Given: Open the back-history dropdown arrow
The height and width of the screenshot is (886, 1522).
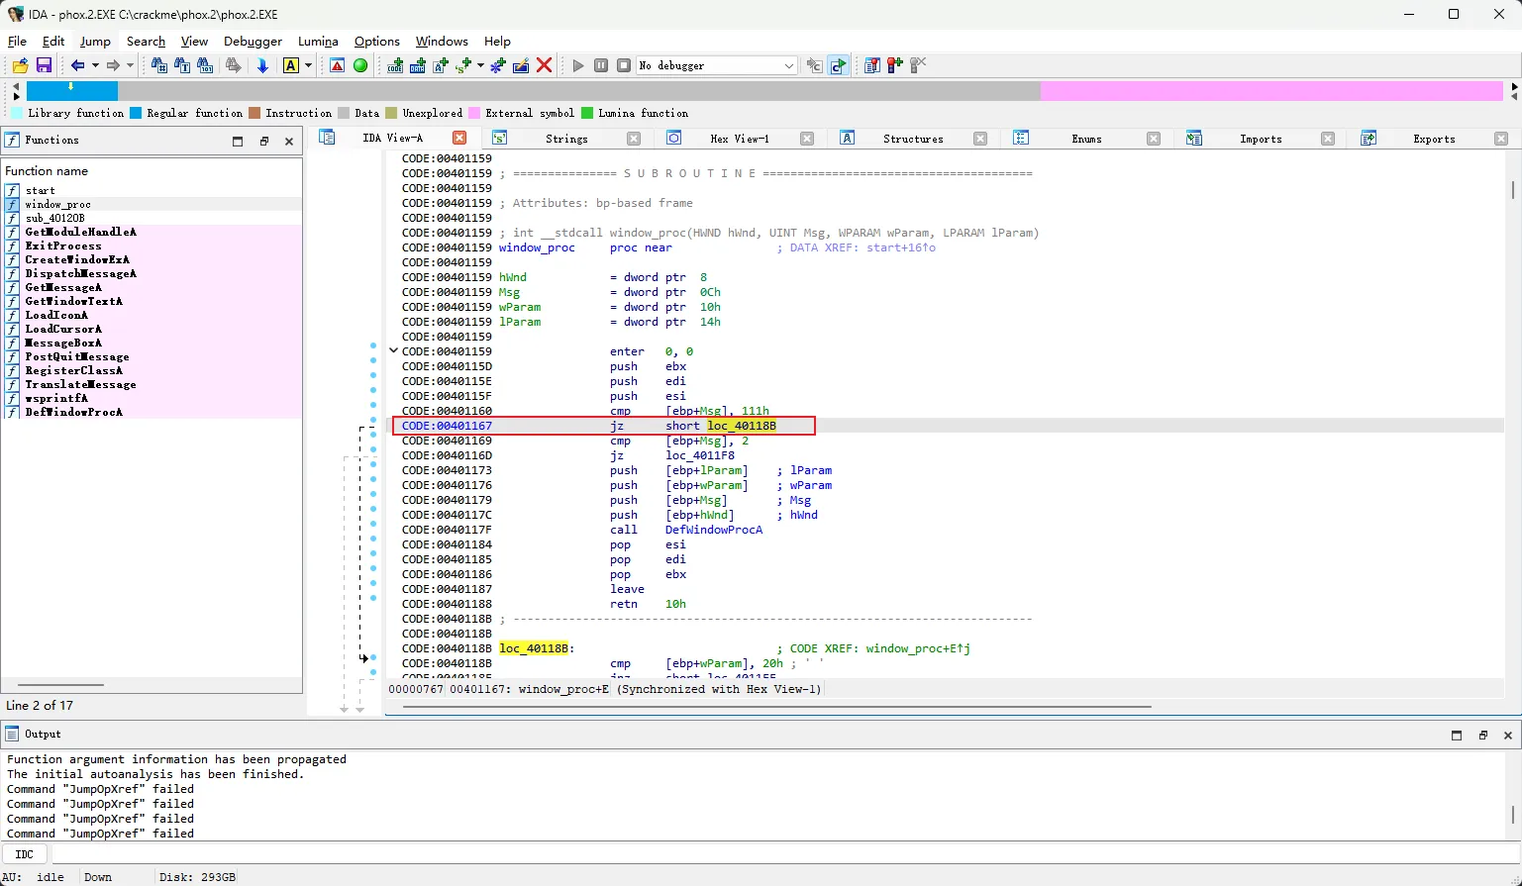Looking at the screenshot, I should (95, 65).
